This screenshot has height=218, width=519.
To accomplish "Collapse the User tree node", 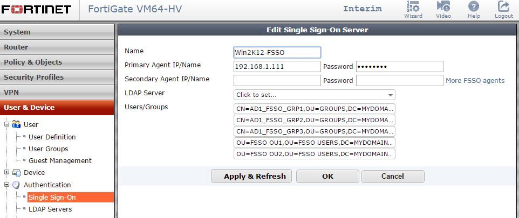I will pyautogui.click(x=7, y=124).
